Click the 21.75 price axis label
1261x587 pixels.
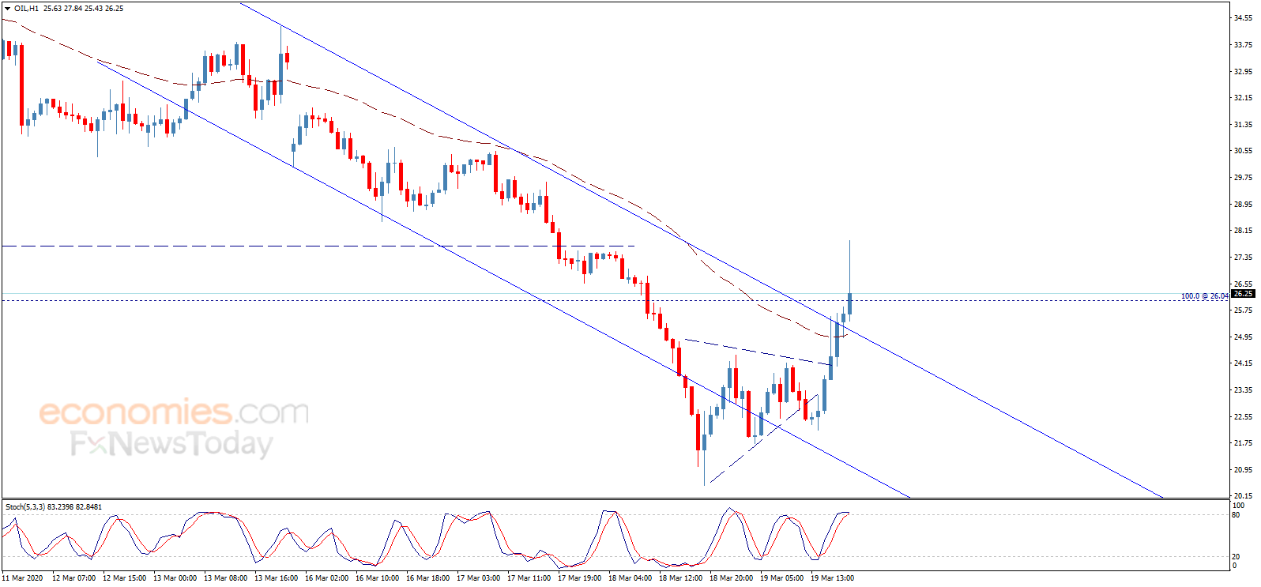[1244, 443]
